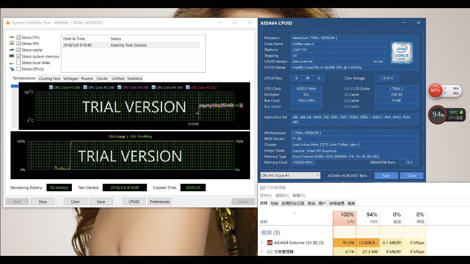This screenshot has width=470, height=264.
Task: Open the Cooling Fans tab
Action: pyautogui.click(x=49, y=78)
